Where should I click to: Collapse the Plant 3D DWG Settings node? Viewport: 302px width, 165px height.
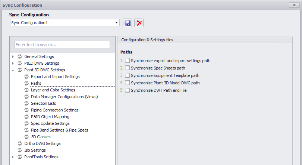point(13,70)
